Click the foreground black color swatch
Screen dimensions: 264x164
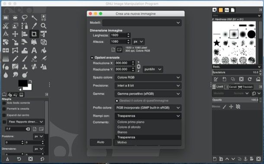click(23, 83)
